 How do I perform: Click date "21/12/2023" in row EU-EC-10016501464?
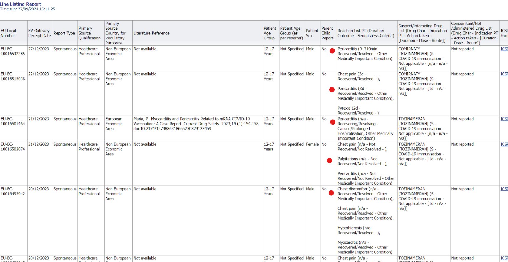39,119
